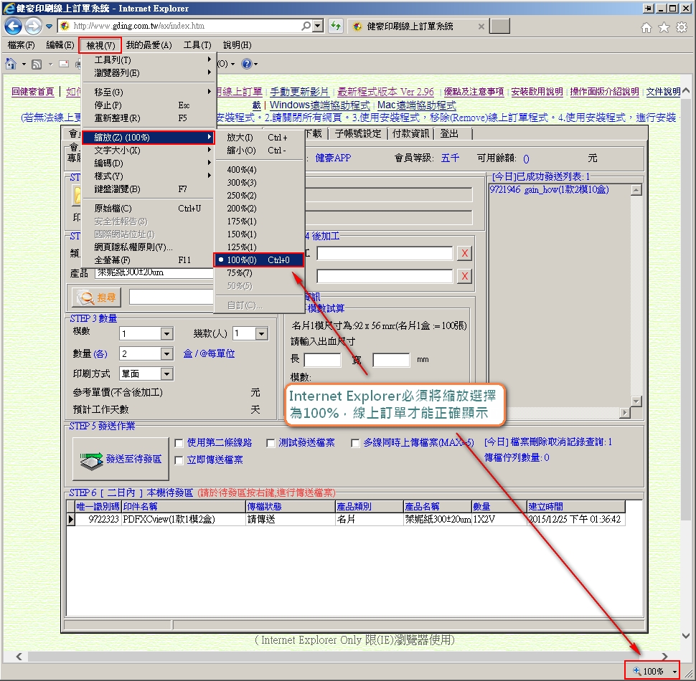Open new blank tab button
The width and height of the screenshot is (696, 681).
click(x=499, y=26)
